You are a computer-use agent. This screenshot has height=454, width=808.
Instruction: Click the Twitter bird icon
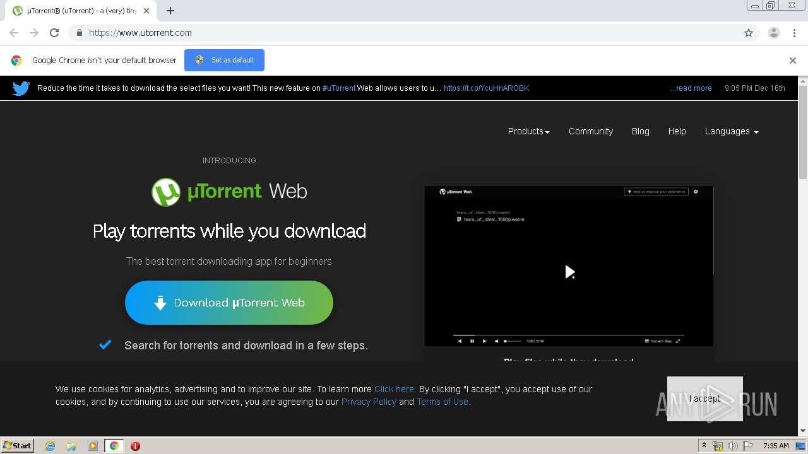(x=21, y=88)
